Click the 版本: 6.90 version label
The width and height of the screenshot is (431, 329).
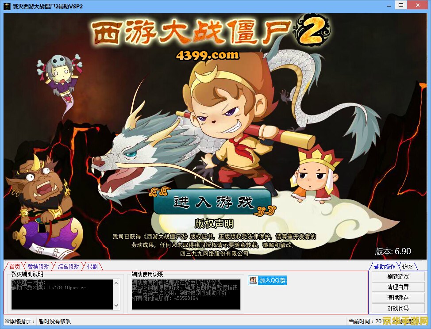point(393,251)
